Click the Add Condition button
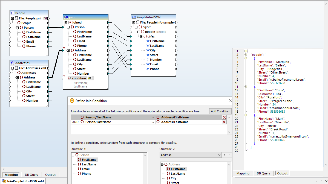 click(x=220, y=111)
